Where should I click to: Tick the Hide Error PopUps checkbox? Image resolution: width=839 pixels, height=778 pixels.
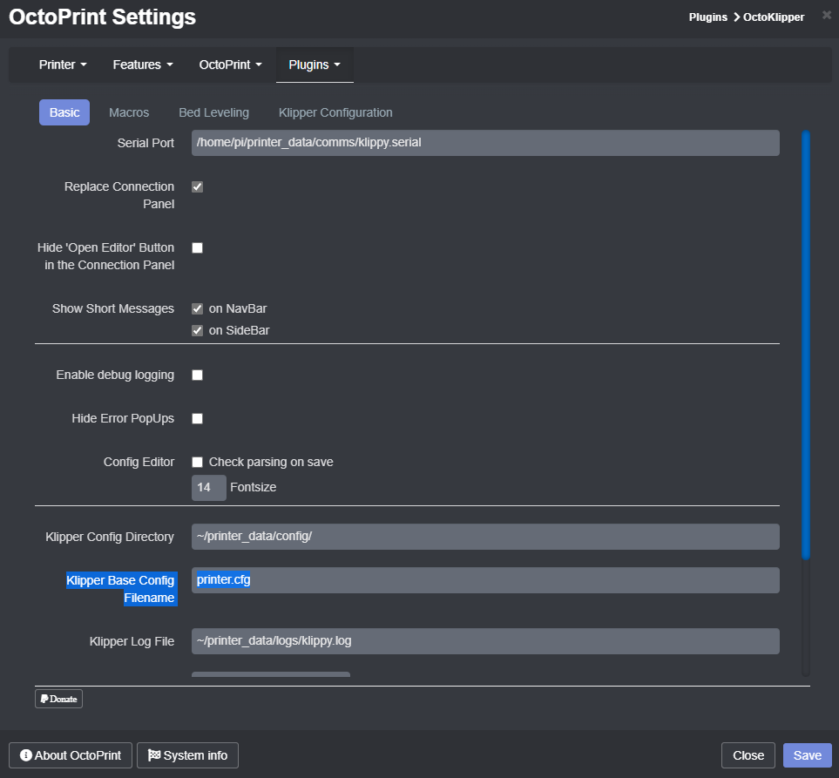click(198, 419)
